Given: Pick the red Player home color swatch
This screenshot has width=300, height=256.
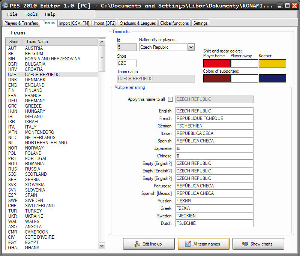Looking at the screenshot, I should [217, 63].
